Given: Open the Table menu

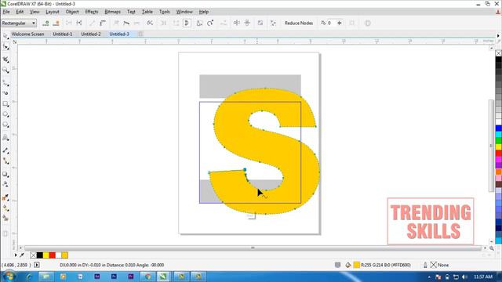Looking at the screenshot, I should (147, 12).
